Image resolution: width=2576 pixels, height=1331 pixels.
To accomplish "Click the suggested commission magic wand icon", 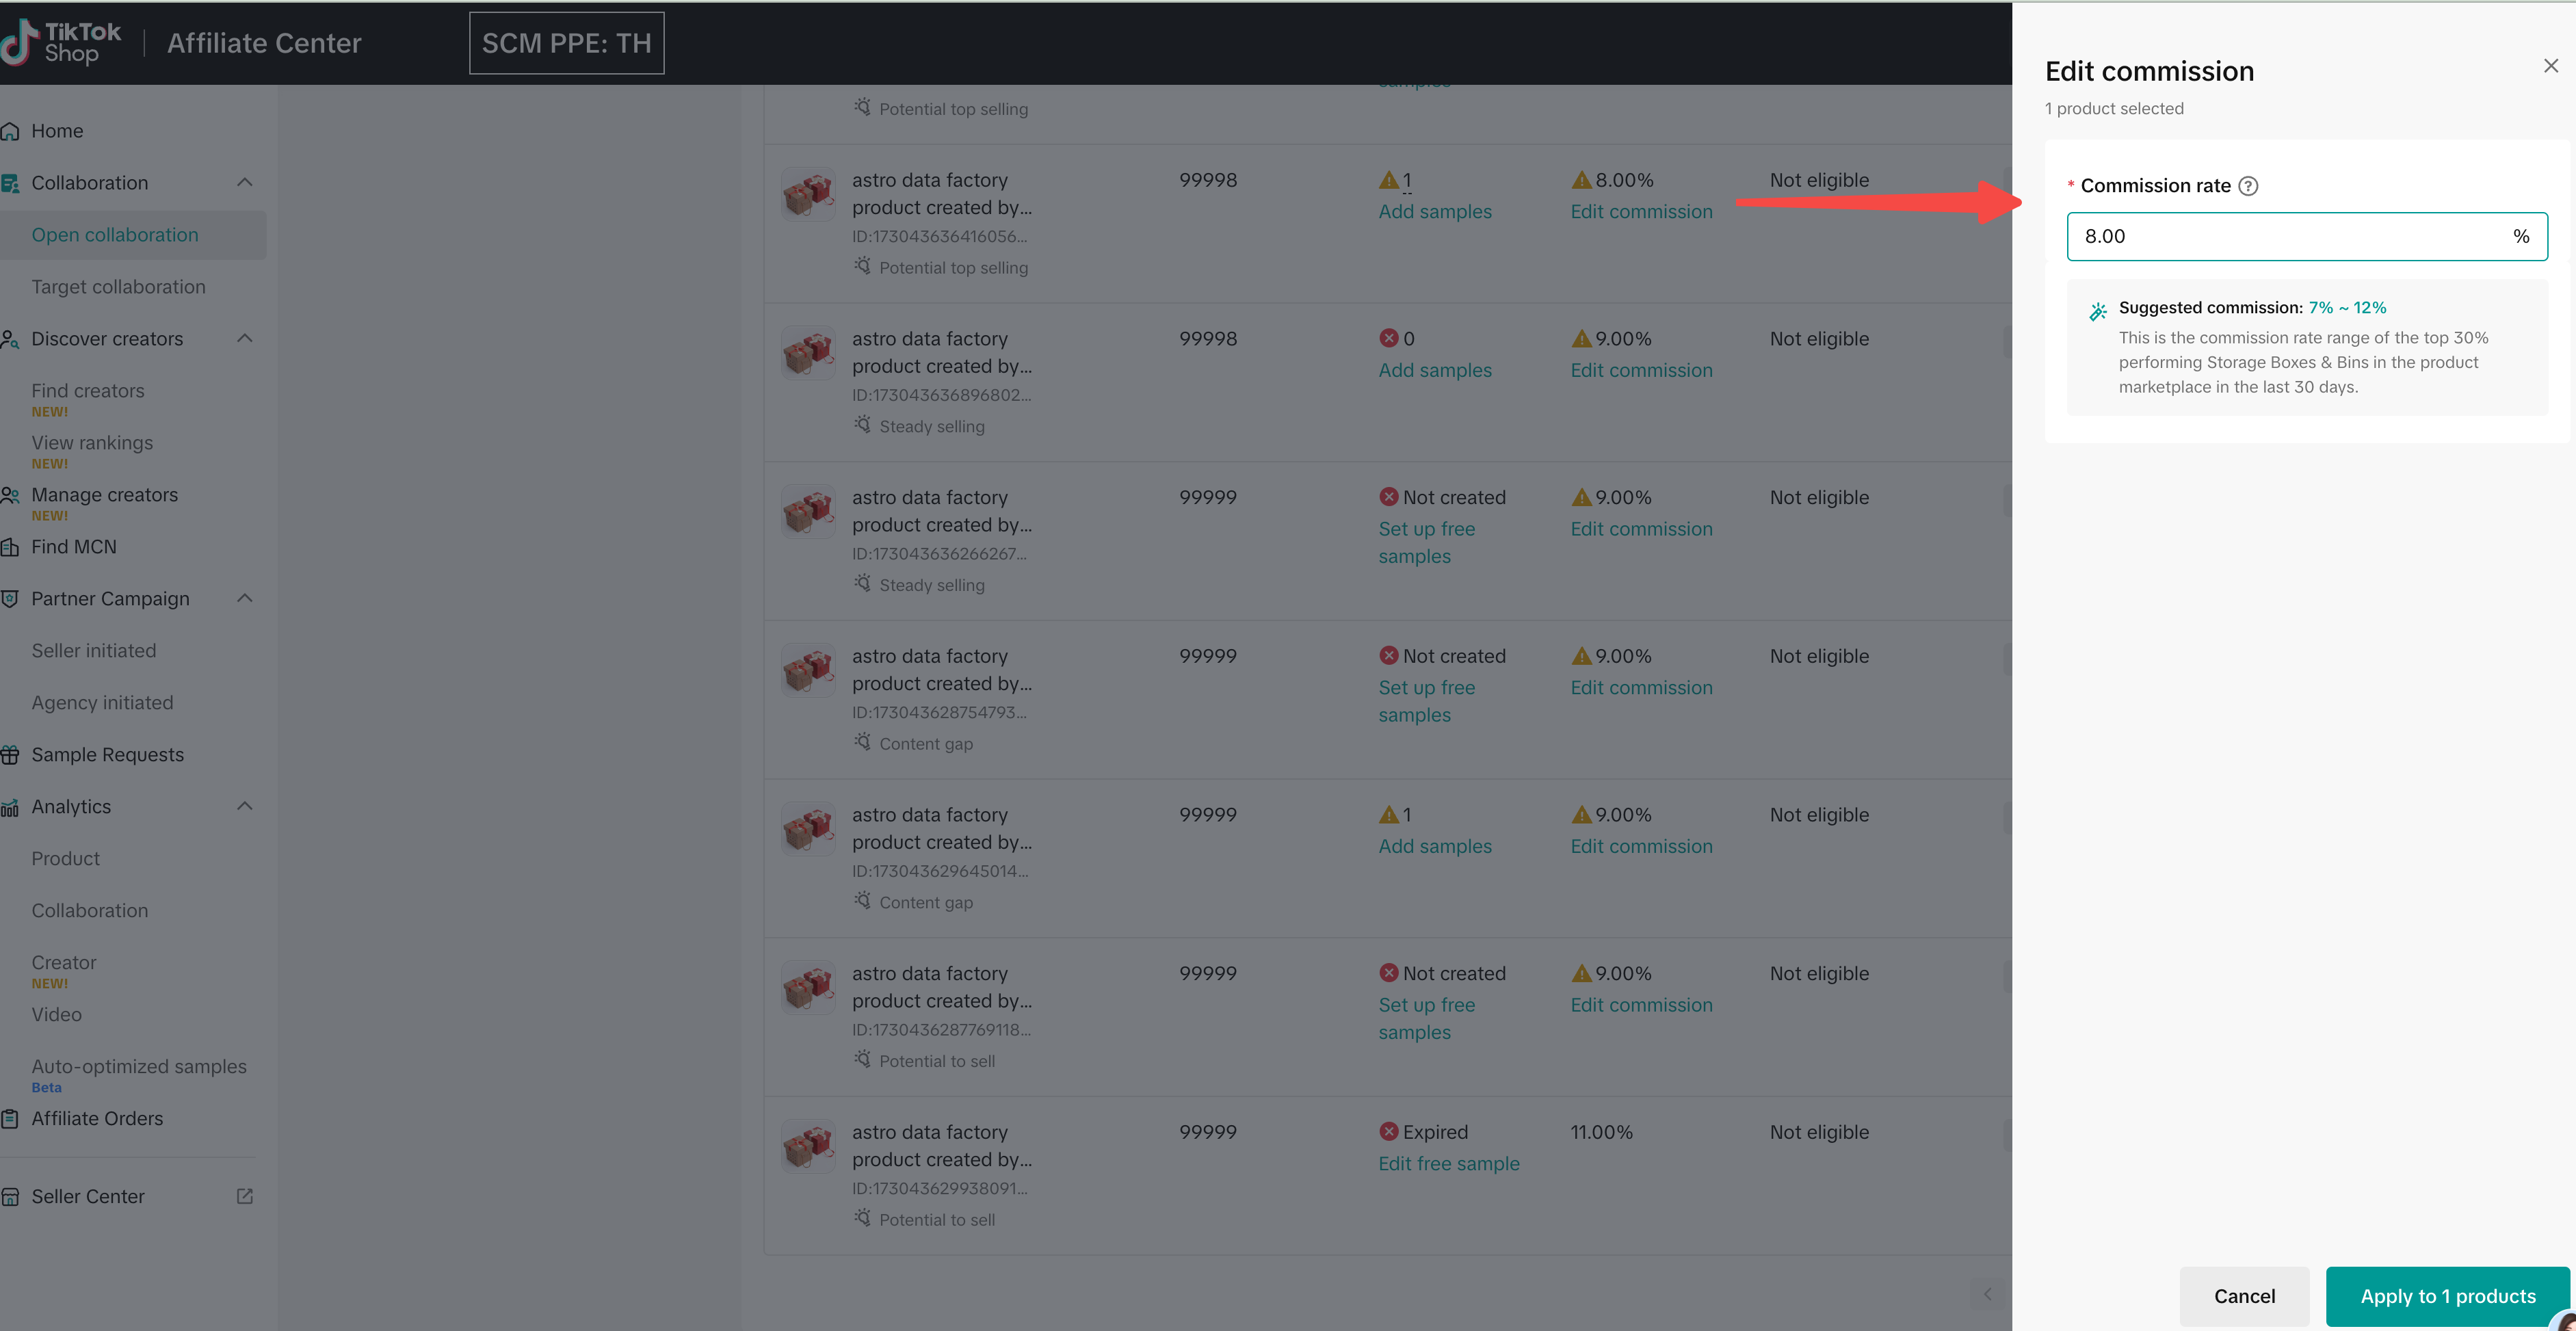I will pos(2098,311).
